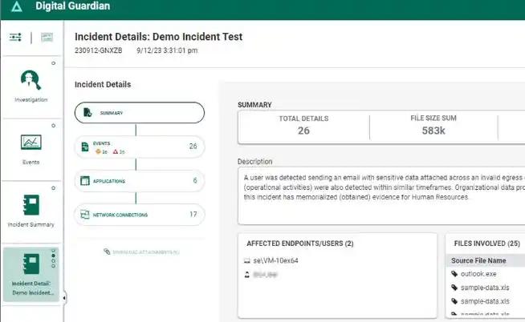The width and height of the screenshot is (525, 322).
Task: Select the EVENTS step showing 26
Action: click(x=140, y=147)
